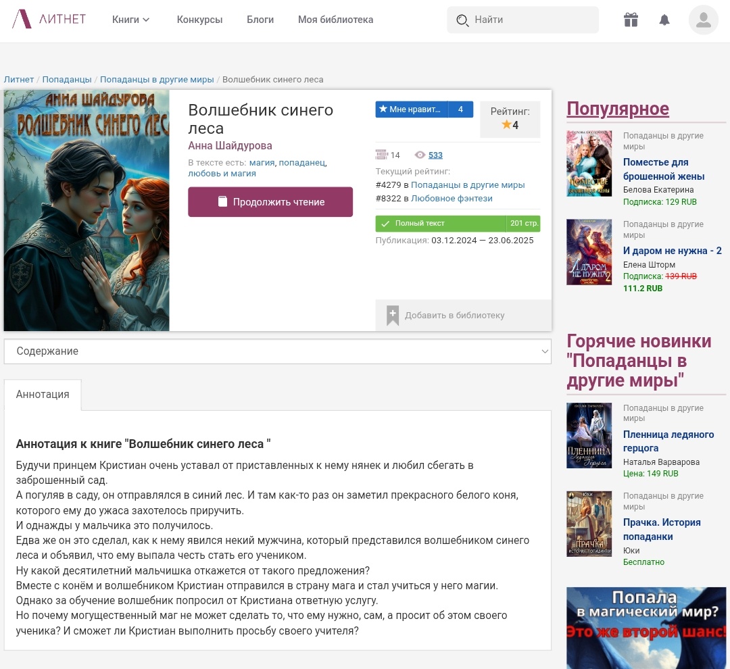This screenshot has width=730, height=669.
Task: Open author Анна Шайдурова page
Action: tap(230, 146)
